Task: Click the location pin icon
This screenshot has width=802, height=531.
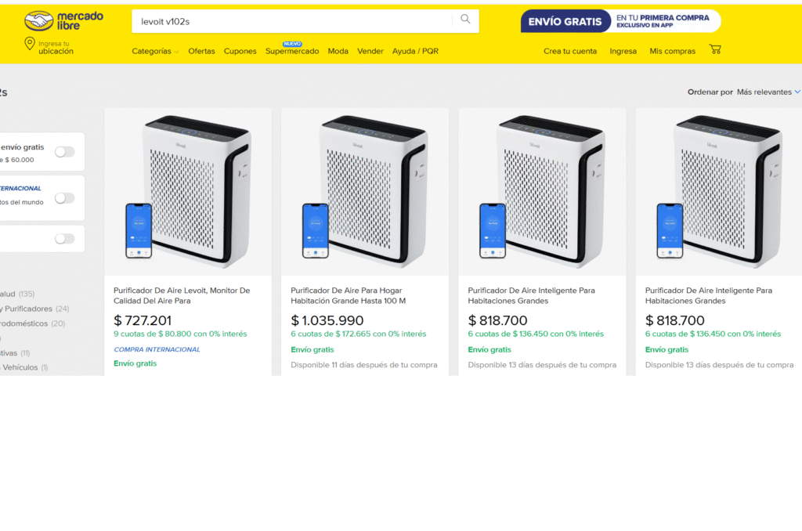Action: (x=30, y=44)
